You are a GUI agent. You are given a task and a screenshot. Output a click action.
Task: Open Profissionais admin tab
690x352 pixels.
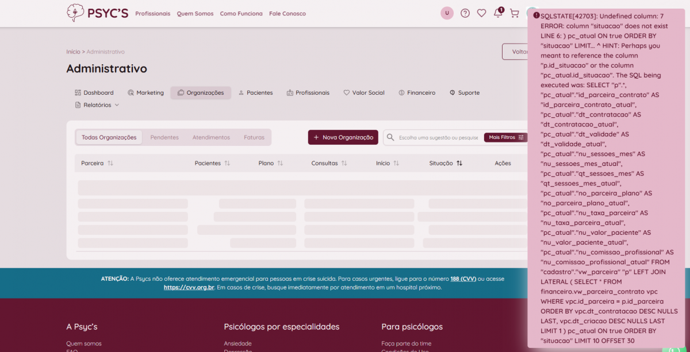(x=308, y=92)
